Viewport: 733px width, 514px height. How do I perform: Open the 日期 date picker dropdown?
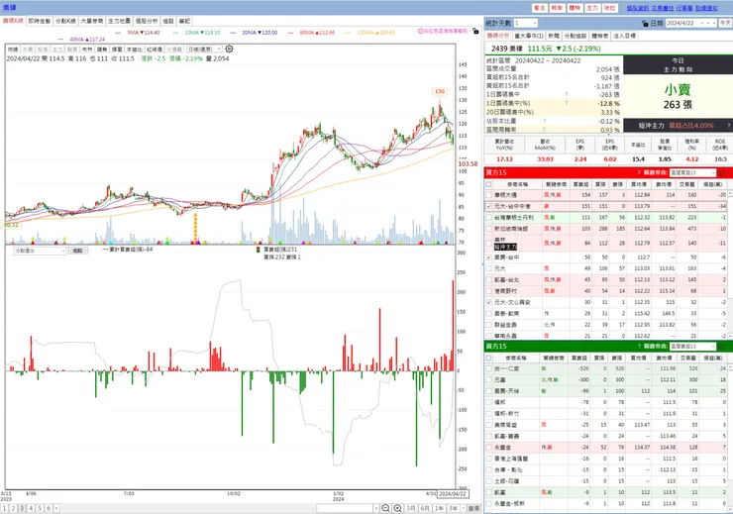coord(714,23)
